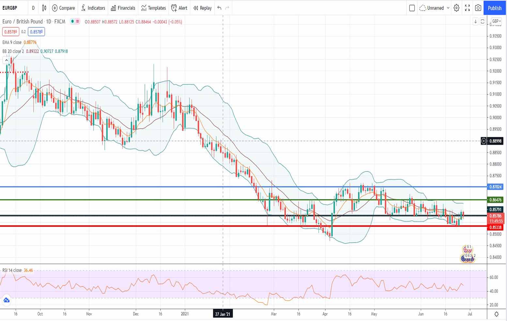Open the GBP currency dropdown
Screen dimensions: 507x321
(x=496, y=21)
